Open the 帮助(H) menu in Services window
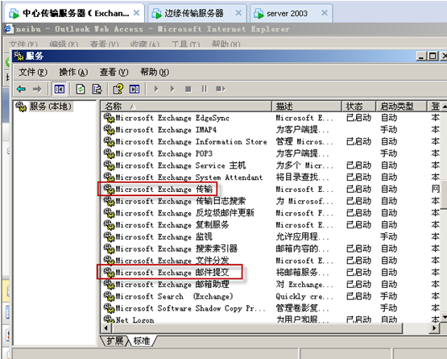This screenshot has height=359, width=447. click(x=155, y=73)
